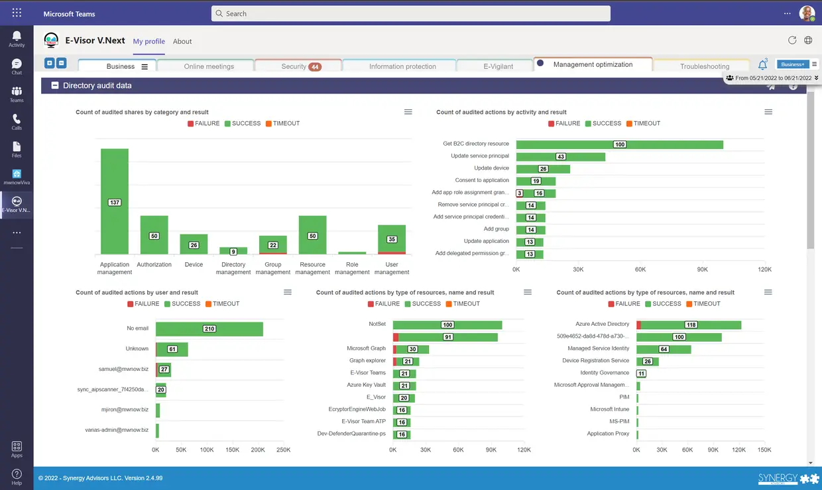Open the About tab

point(182,41)
